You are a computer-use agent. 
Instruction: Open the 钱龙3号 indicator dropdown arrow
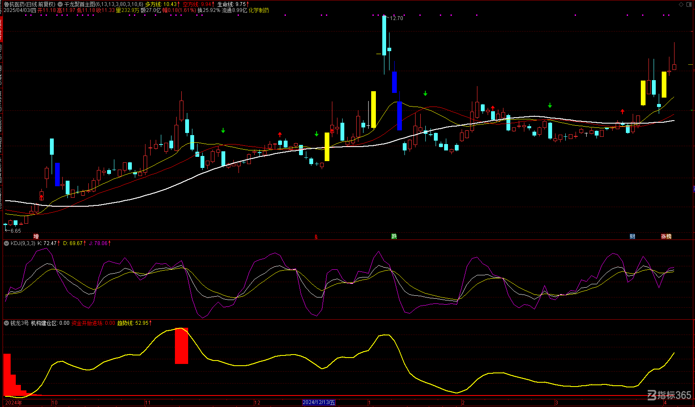[x=6, y=323]
